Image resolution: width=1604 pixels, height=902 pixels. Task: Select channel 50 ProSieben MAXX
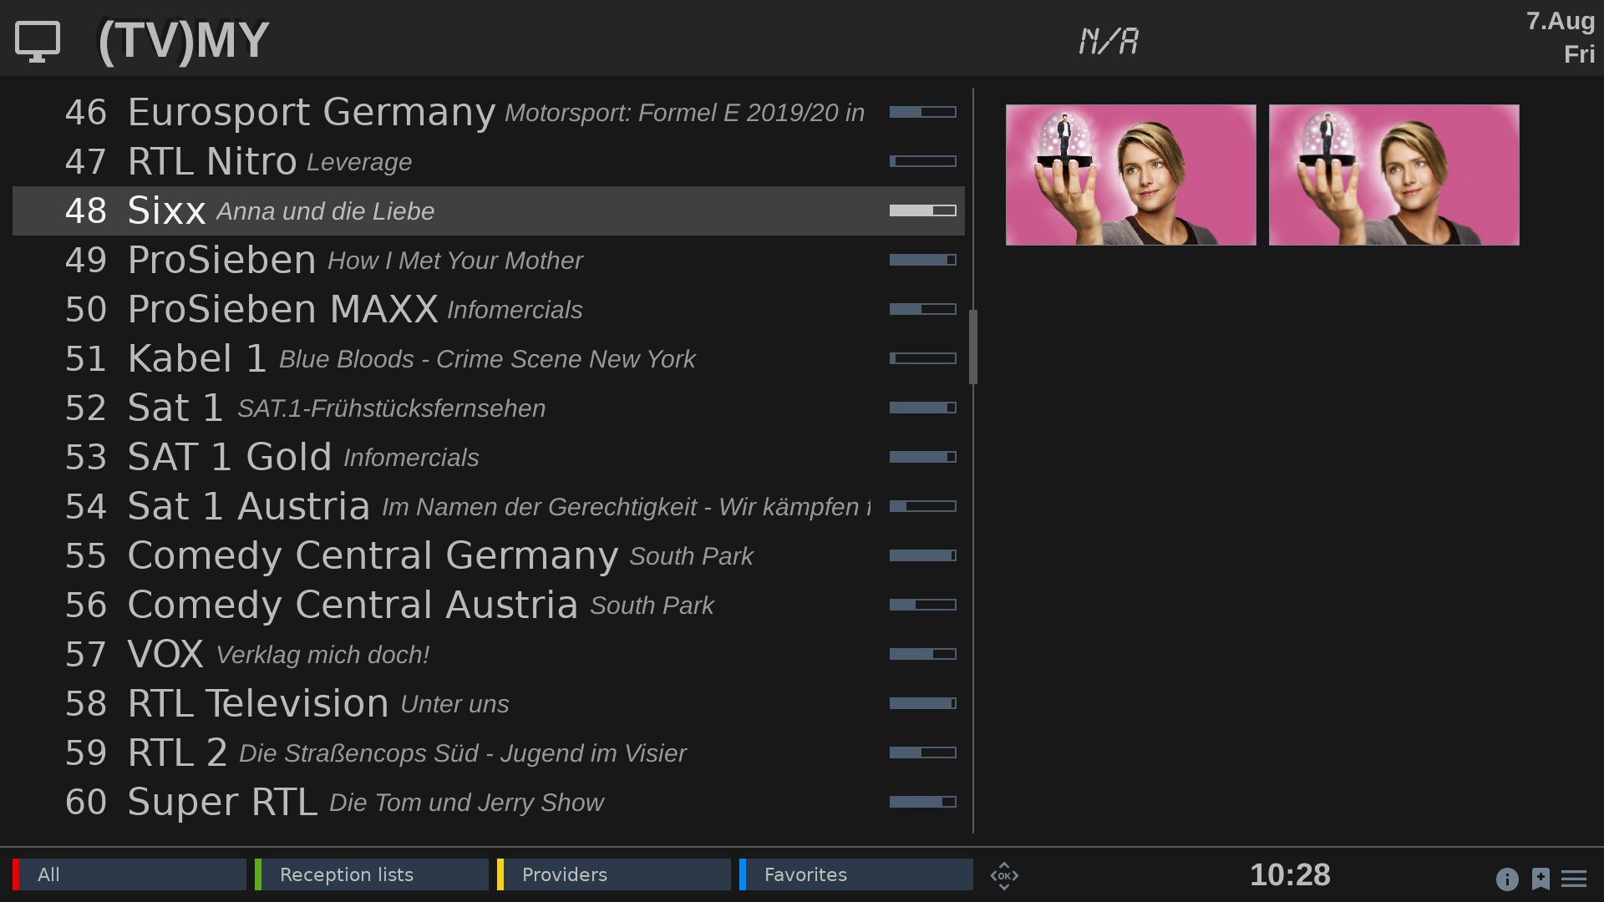[x=489, y=309]
